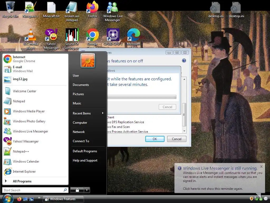
Task: Open Connect To from the Start menu
Action: click(81, 141)
